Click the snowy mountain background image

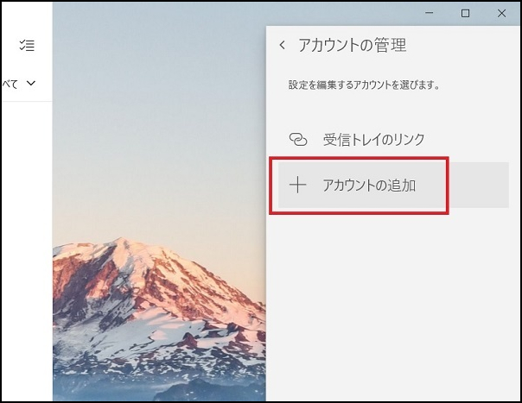coord(156,293)
